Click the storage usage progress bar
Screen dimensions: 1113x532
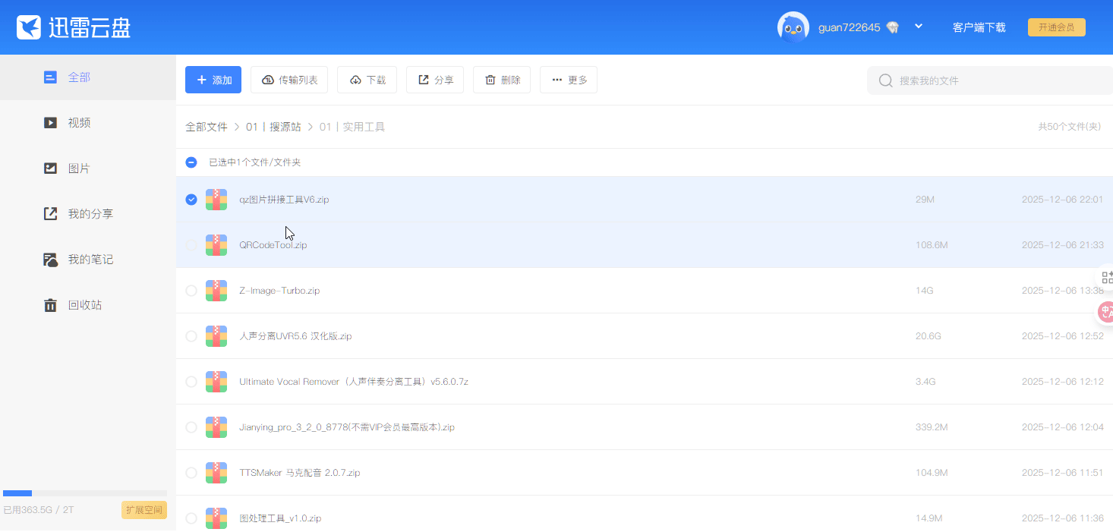click(84, 493)
